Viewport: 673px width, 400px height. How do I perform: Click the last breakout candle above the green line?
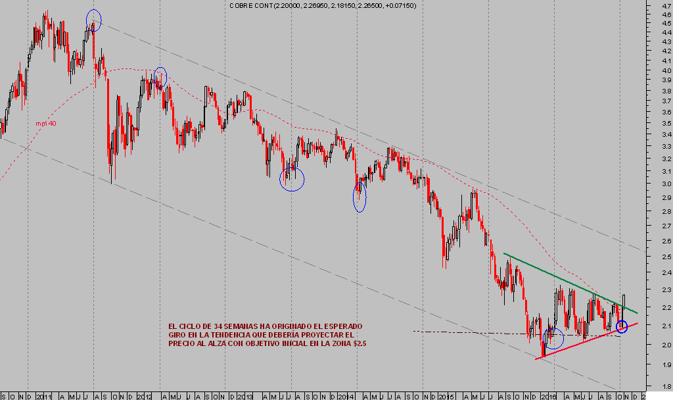click(623, 303)
